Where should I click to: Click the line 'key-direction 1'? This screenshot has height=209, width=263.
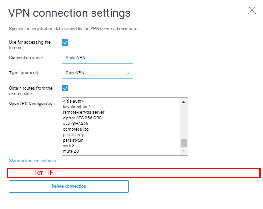(77, 107)
